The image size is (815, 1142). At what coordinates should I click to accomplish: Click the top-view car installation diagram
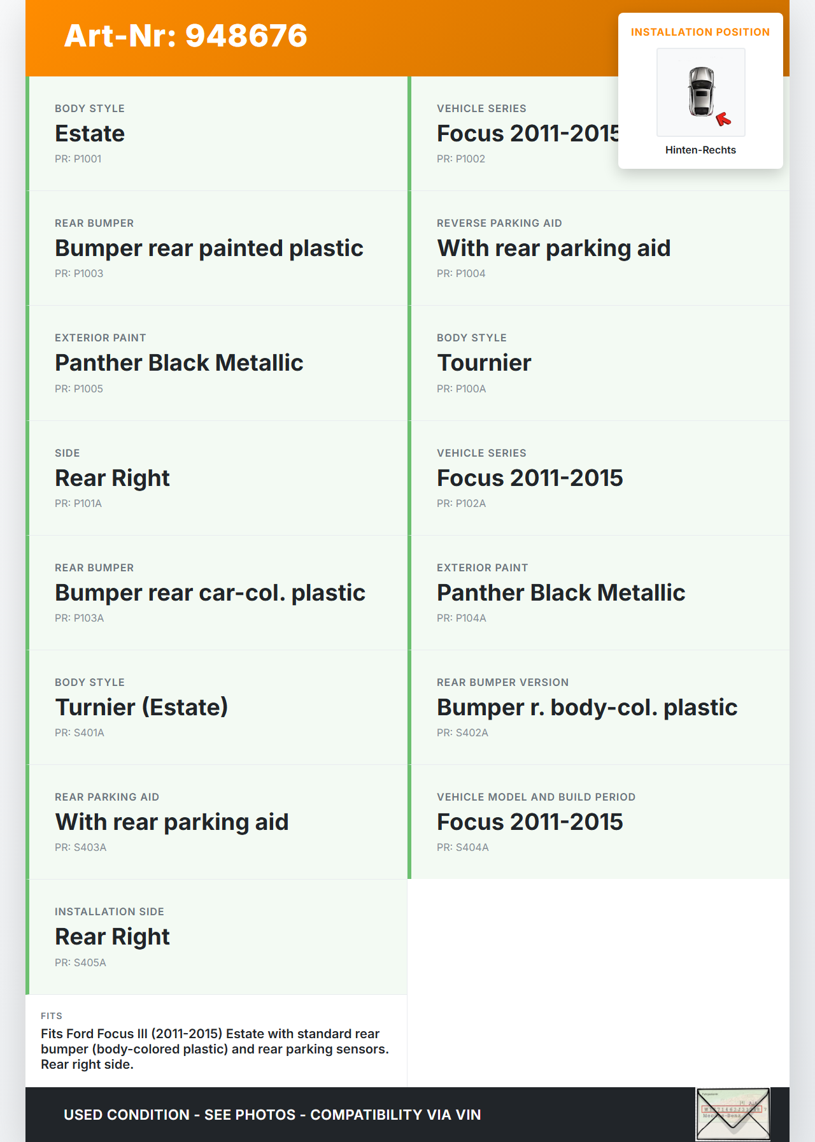700,91
